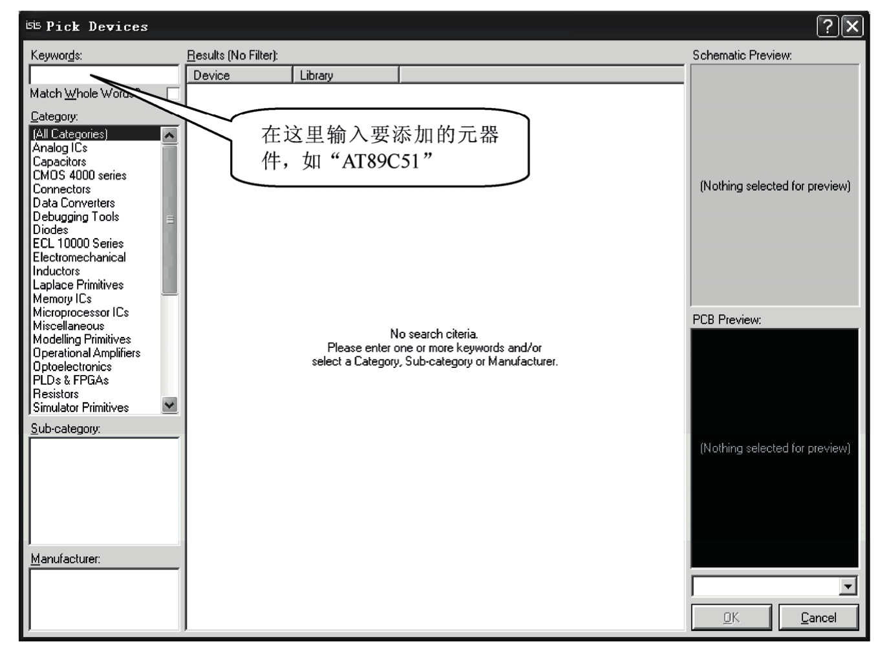Select the (All Categories) entry
Screen dimensions: 887x657
click(x=96, y=134)
